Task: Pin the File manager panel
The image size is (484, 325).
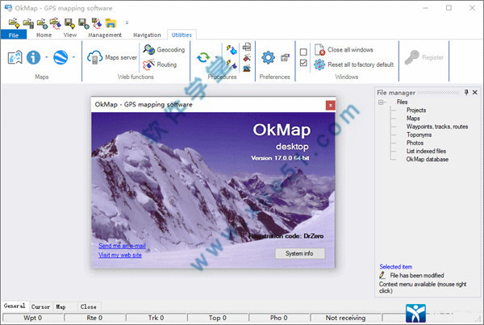Action: point(466,92)
